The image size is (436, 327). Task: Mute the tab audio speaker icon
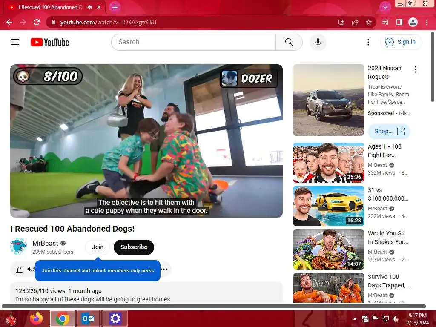pyautogui.click(x=89, y=7)
